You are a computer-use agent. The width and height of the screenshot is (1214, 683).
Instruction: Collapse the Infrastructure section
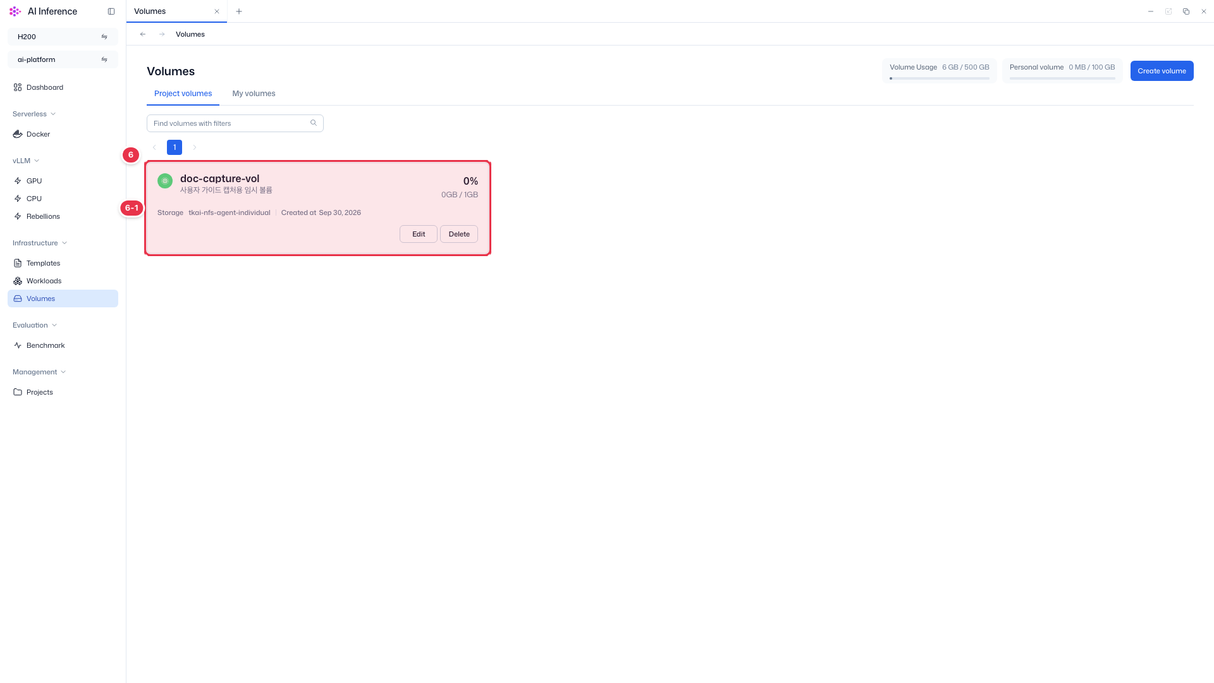click(x=40, y=243)
